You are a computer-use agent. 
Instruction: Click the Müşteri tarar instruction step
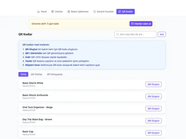click(61, 65)
